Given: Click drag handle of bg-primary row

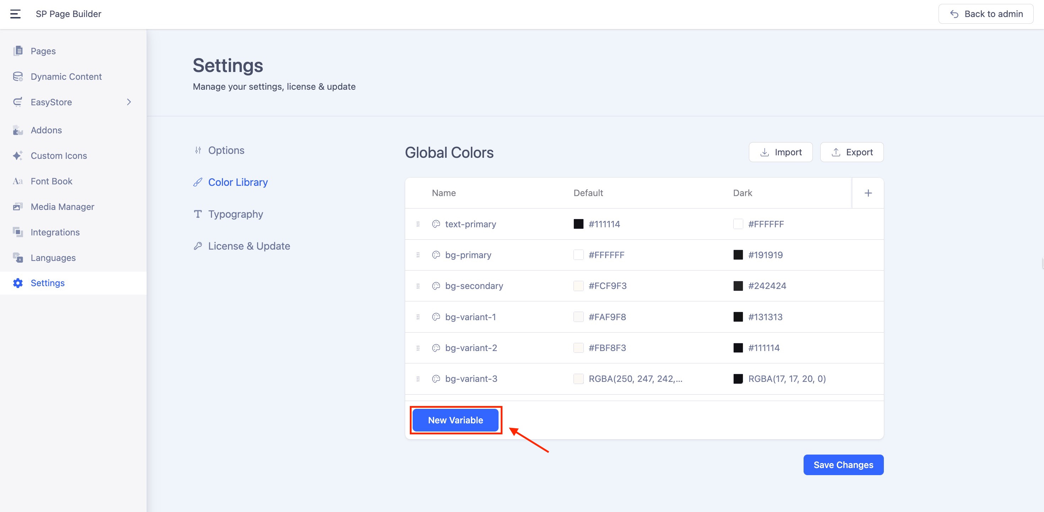Looking at the screenshot, I should point(418,255).
